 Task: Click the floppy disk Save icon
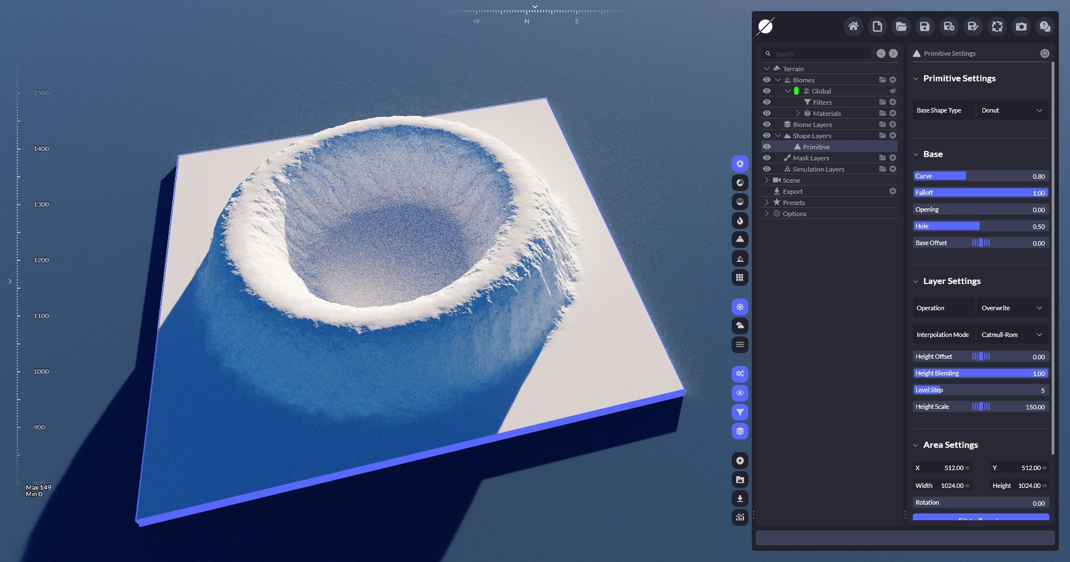pos(925,26)
